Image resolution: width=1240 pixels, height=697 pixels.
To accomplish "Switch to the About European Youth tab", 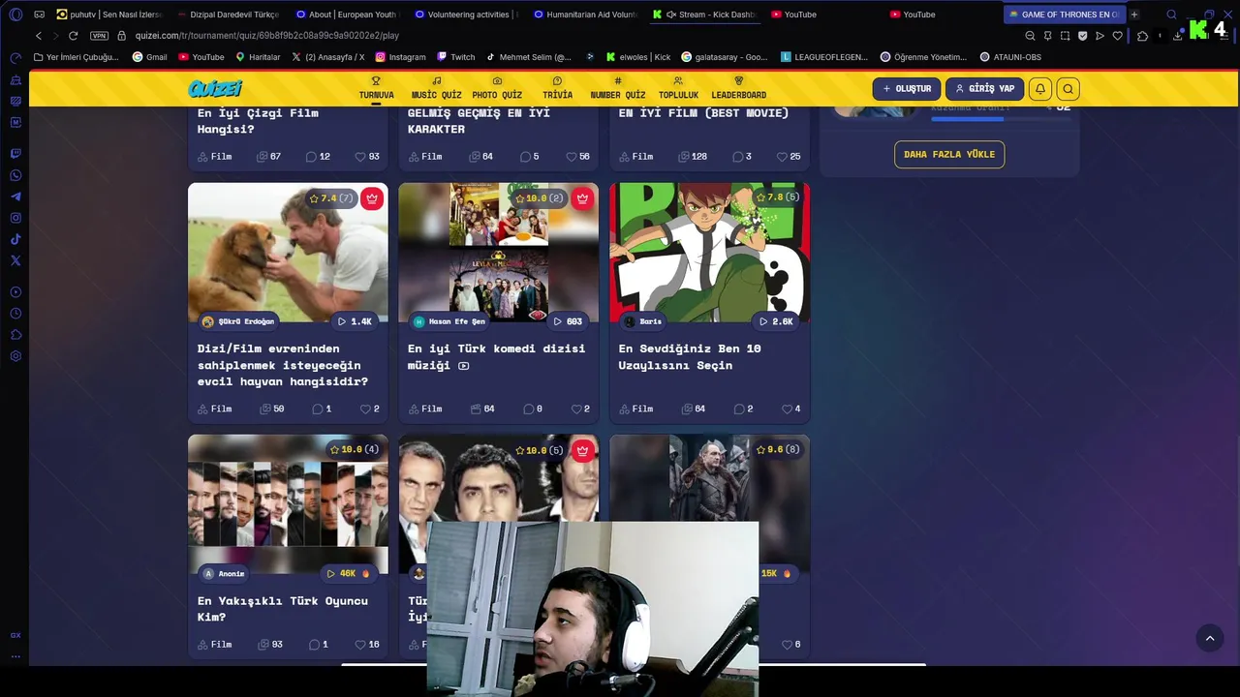I will coord(346,15).
